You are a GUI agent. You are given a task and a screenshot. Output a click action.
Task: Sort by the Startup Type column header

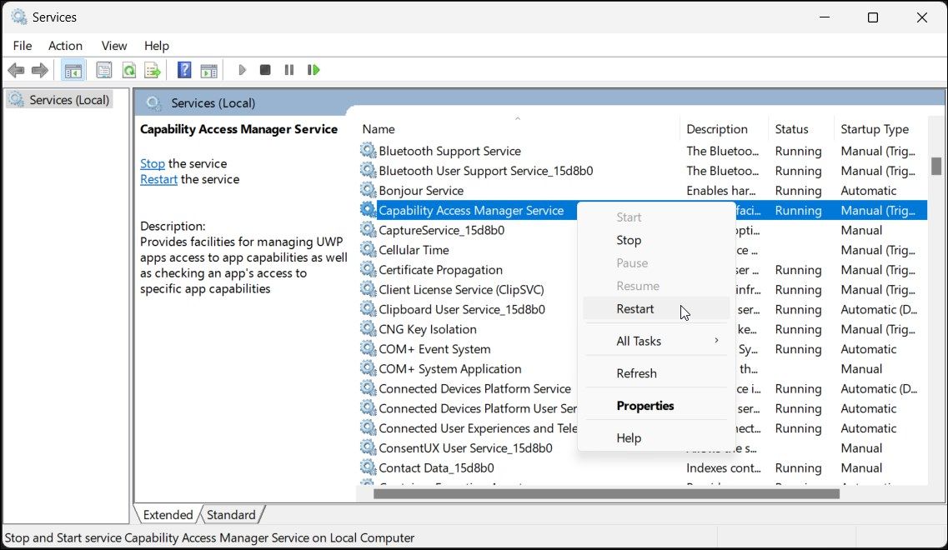[x=875, y=129]
